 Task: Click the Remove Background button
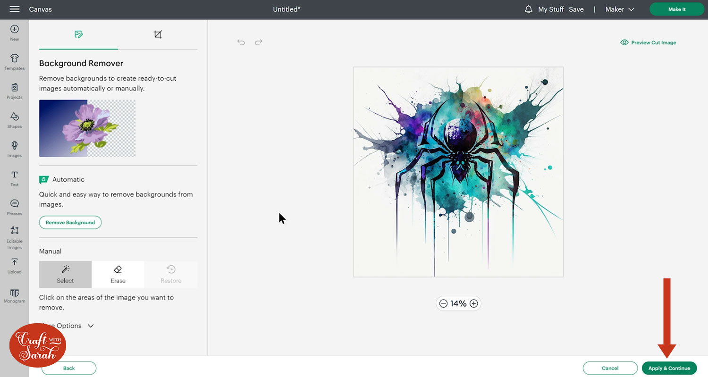point(70,222)
